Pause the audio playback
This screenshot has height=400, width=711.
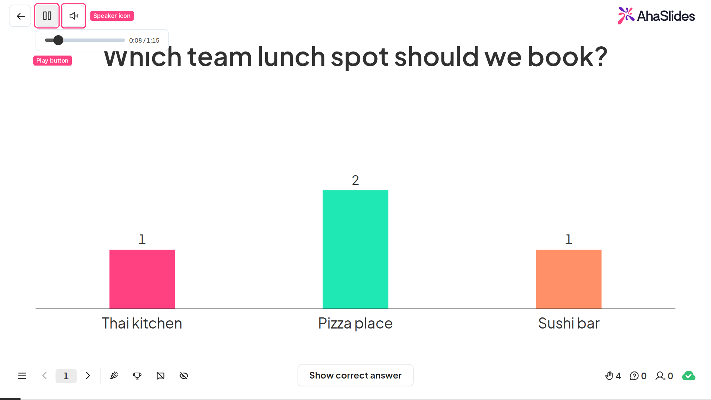tap(47, 16)
